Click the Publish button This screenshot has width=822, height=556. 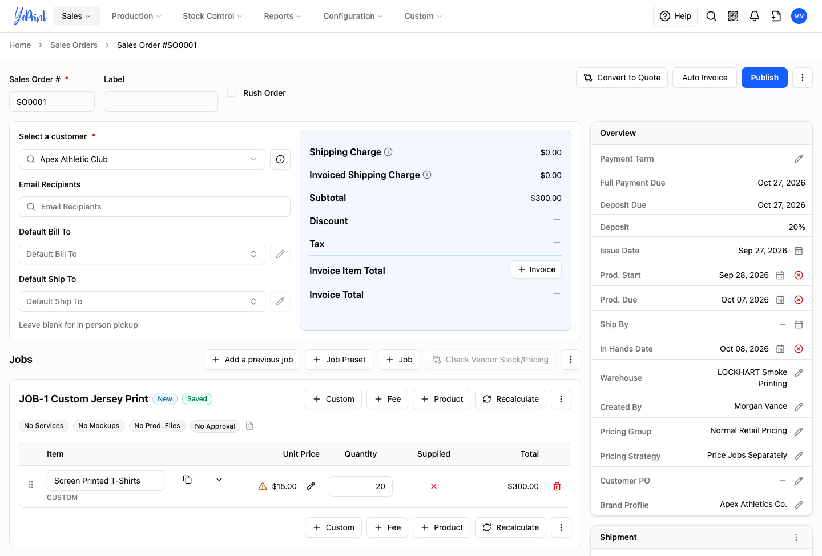coord(764,78)
